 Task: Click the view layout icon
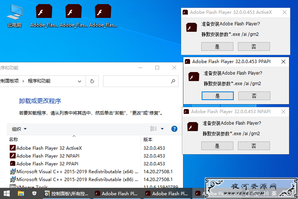coord(153,129)
